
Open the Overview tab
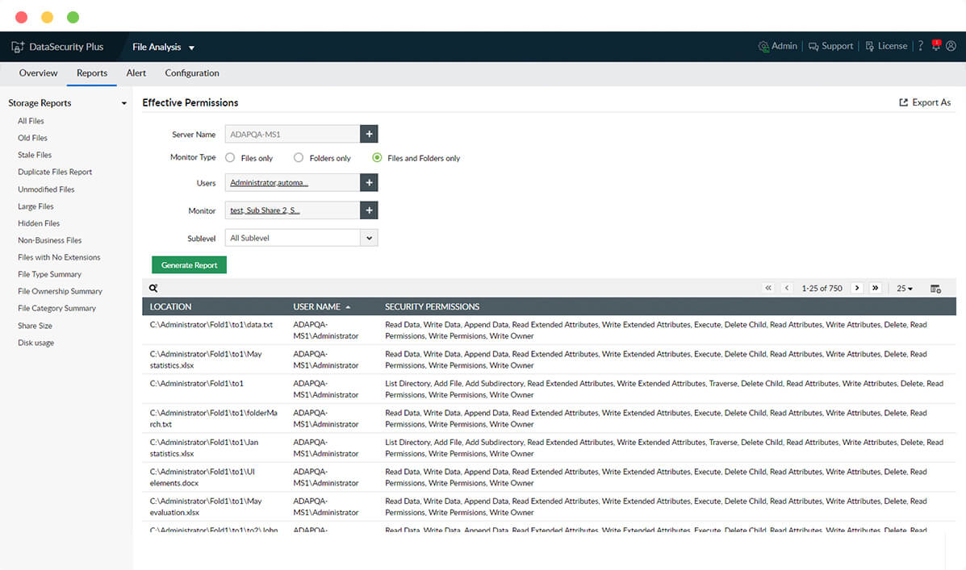coord(39,73)
